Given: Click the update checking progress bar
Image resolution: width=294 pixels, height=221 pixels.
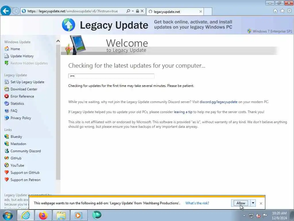Looking at the screenshot, I should pos(111,76).
